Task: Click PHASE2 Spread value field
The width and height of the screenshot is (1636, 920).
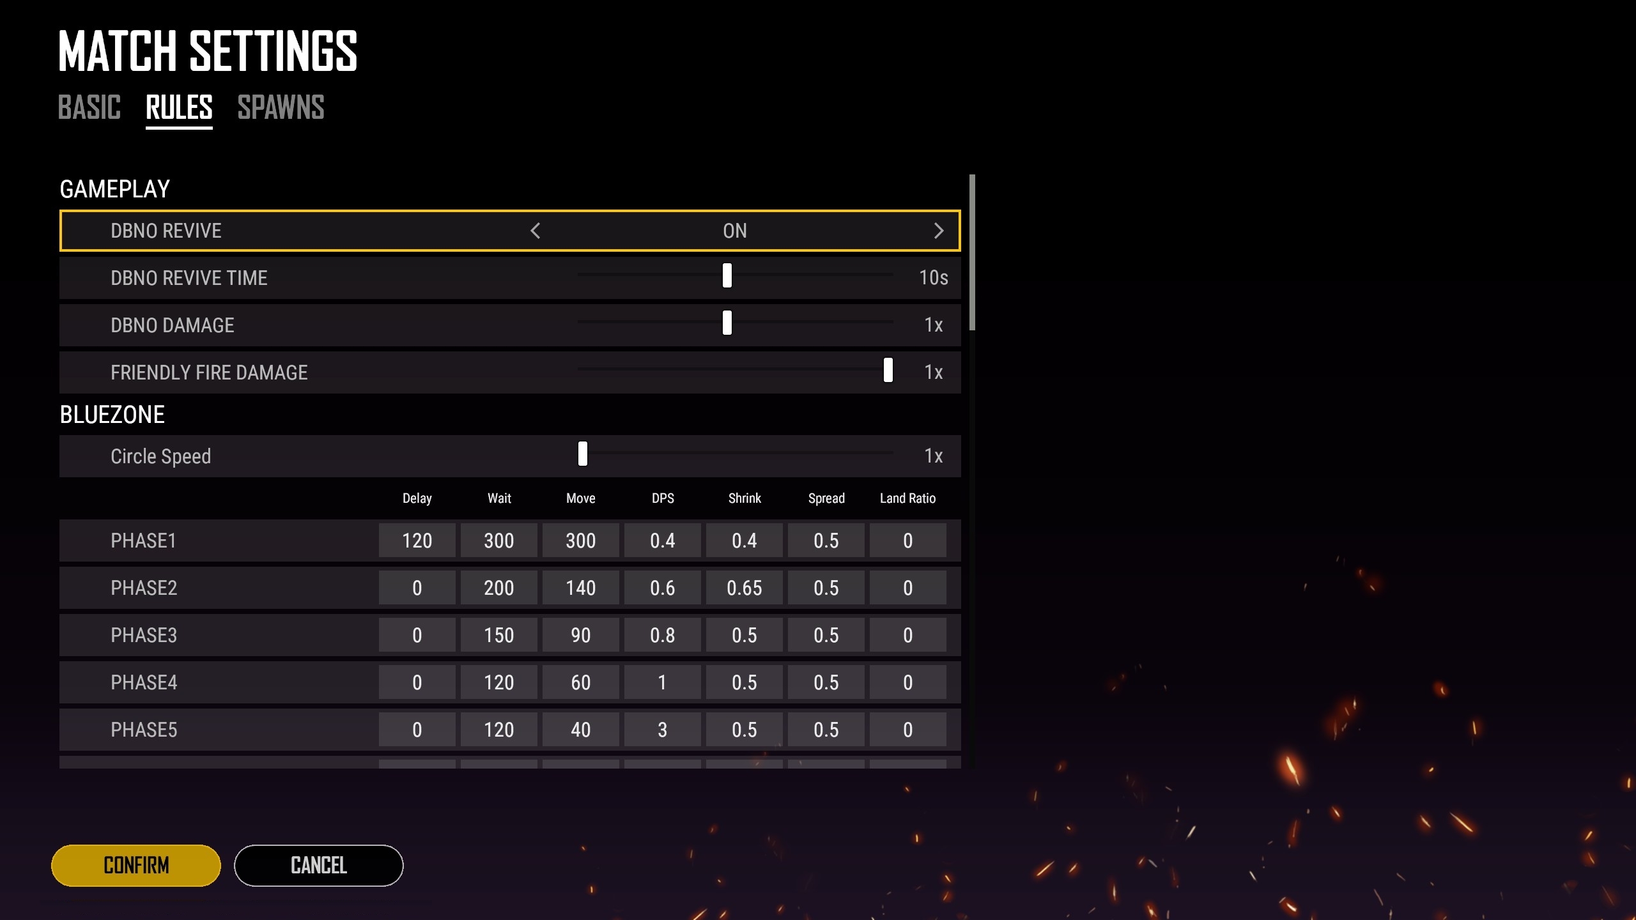Action: [826, 588]
